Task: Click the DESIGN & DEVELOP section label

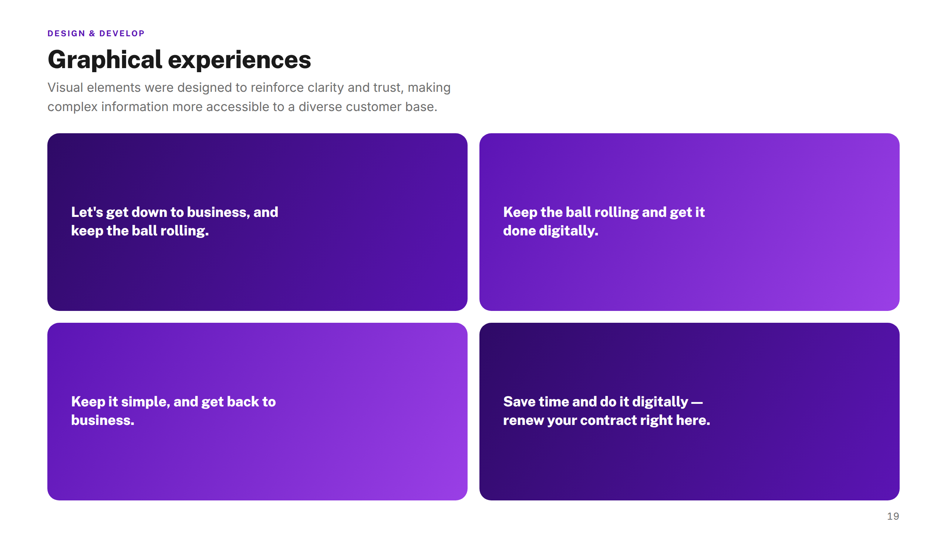Action: point(96,33)
